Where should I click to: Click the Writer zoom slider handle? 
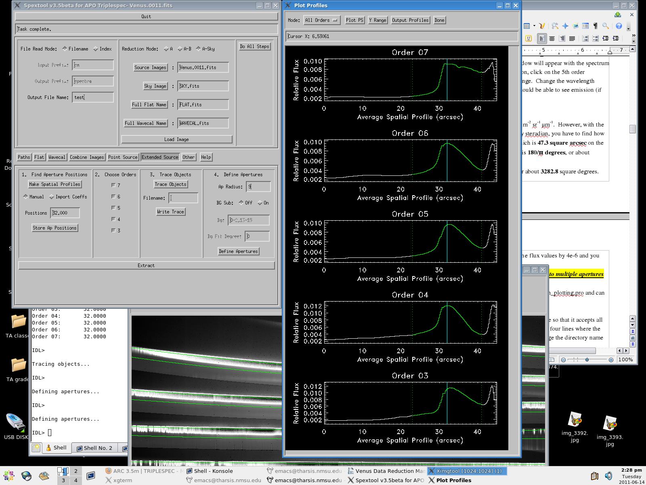pyautogui.click(x=587, y=360)
